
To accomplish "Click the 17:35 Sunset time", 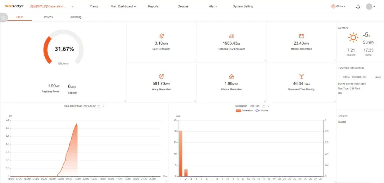I will point(368,50).
